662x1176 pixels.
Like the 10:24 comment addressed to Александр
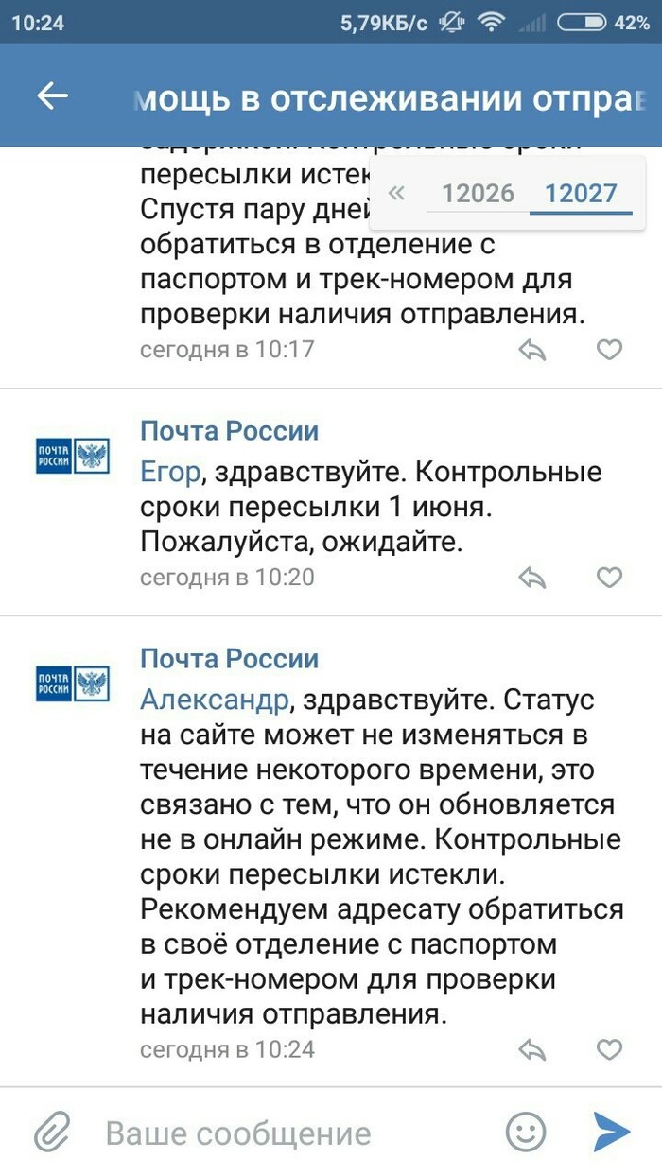610,1049
